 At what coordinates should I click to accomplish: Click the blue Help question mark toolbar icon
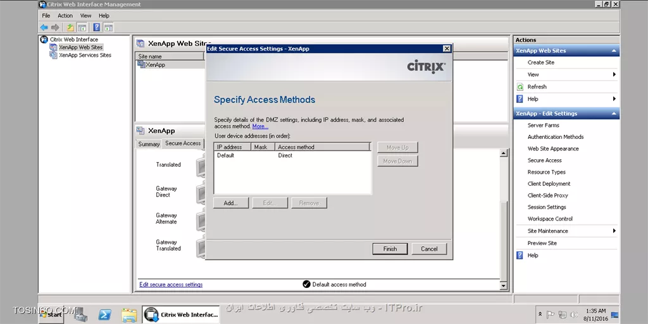96,28
